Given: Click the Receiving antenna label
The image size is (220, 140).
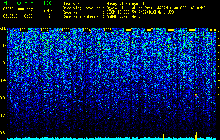Looking at the screenshot, I should point(80,16).
